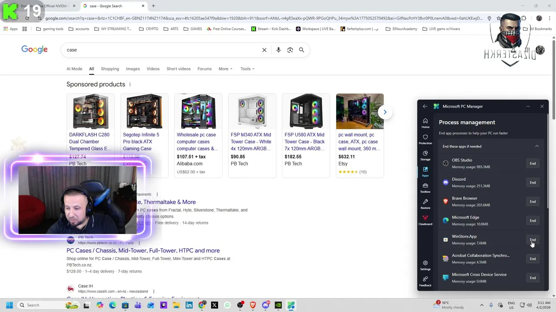This screenshot has height=312, width=556.
Task: Switch to Images results tab
Action: 133,69
